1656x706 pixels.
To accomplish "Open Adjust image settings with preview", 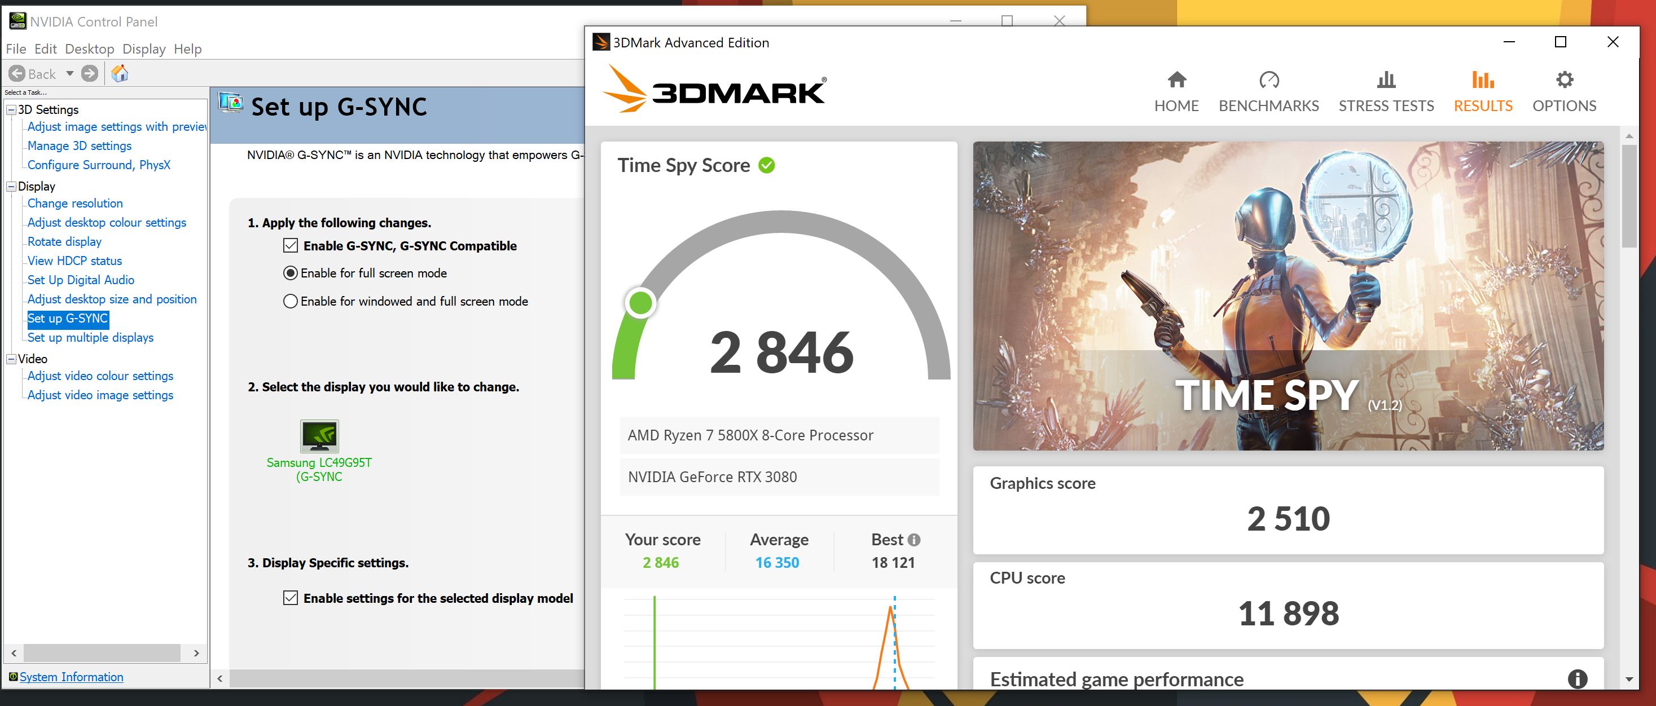I will pos(117,126).
